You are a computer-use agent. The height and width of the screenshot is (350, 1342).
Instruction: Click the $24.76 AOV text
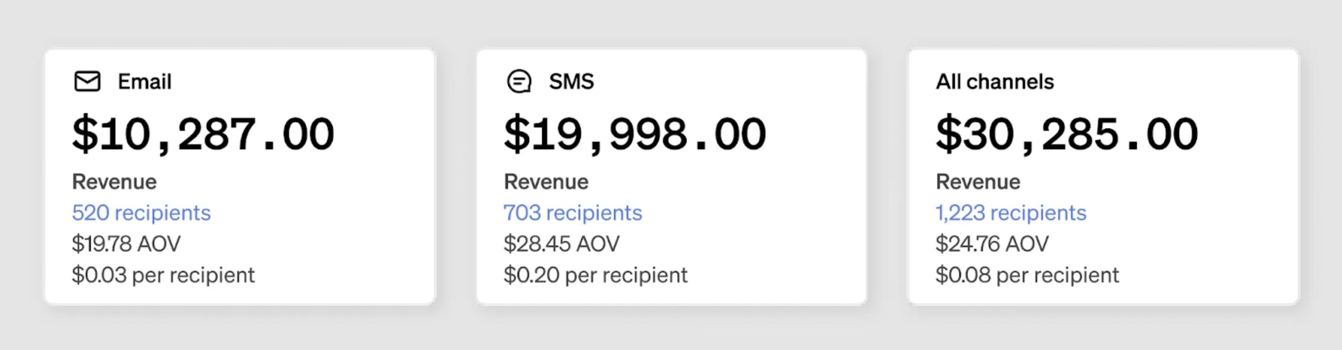point(992,244)
